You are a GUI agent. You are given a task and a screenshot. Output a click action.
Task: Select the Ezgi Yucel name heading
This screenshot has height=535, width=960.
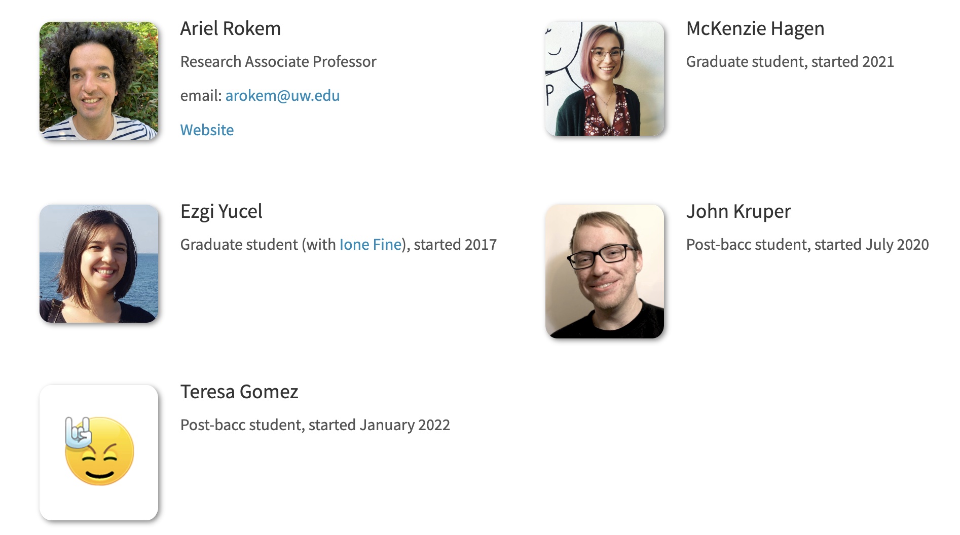(x=221, y=212)
